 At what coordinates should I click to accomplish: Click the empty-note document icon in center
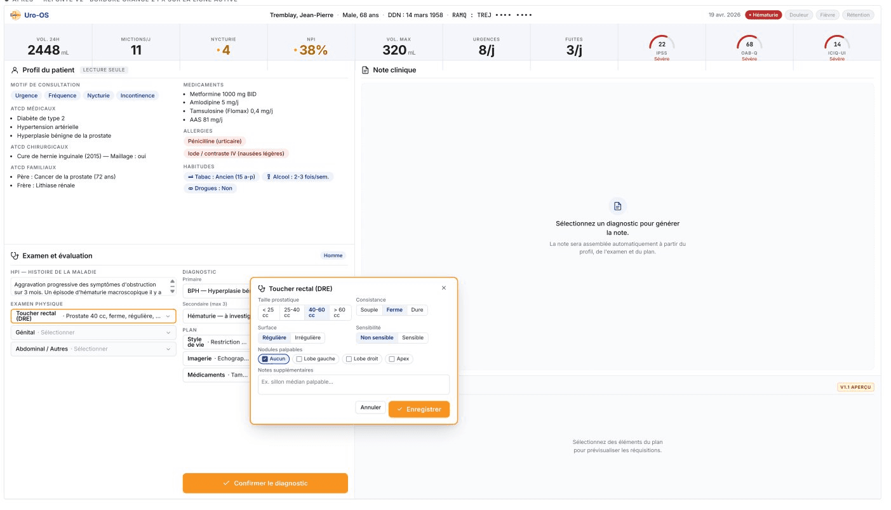[617, 206]
